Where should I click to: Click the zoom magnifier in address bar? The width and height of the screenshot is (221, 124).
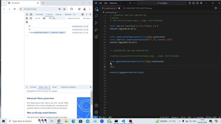click(60, 9)
